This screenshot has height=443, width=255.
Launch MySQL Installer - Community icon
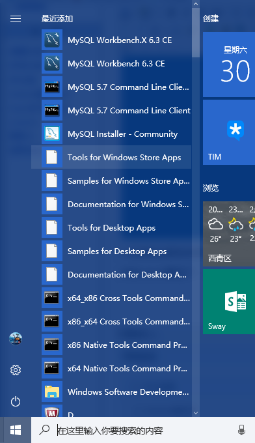tap(52, 134)
